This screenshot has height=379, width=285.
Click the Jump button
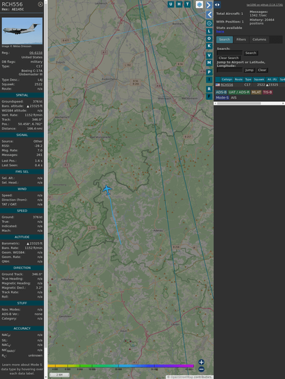click(x=249, y=70)
